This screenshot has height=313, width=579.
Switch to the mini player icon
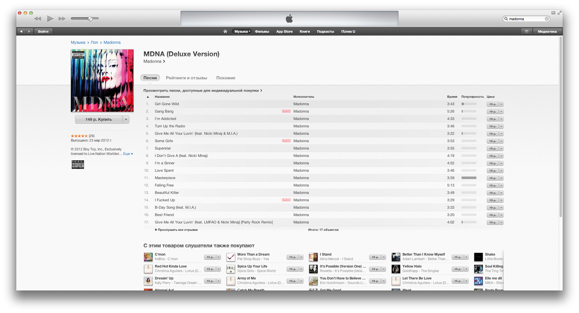click(553, 13)
